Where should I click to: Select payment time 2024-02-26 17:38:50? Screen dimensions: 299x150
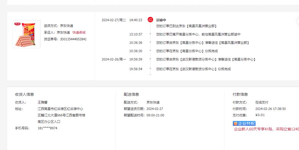coord(271,109)
